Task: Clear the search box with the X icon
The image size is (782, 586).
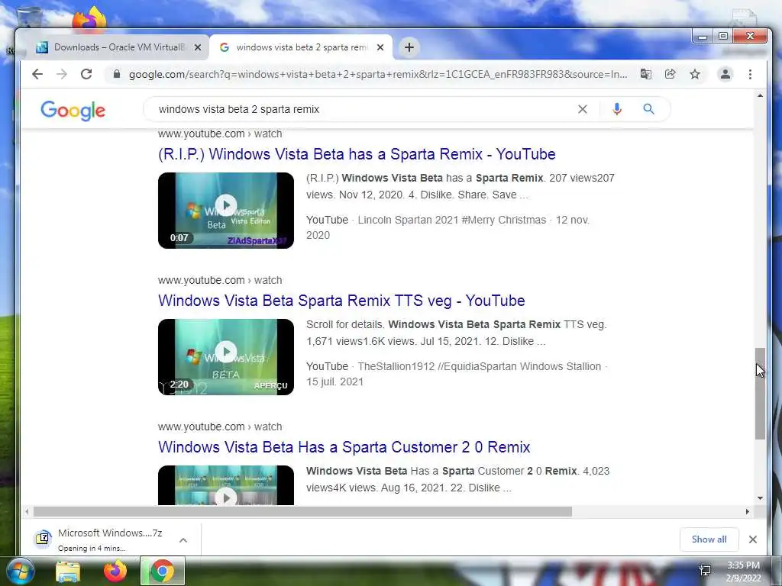Action: pyautogui.click(x=582, y=109)
